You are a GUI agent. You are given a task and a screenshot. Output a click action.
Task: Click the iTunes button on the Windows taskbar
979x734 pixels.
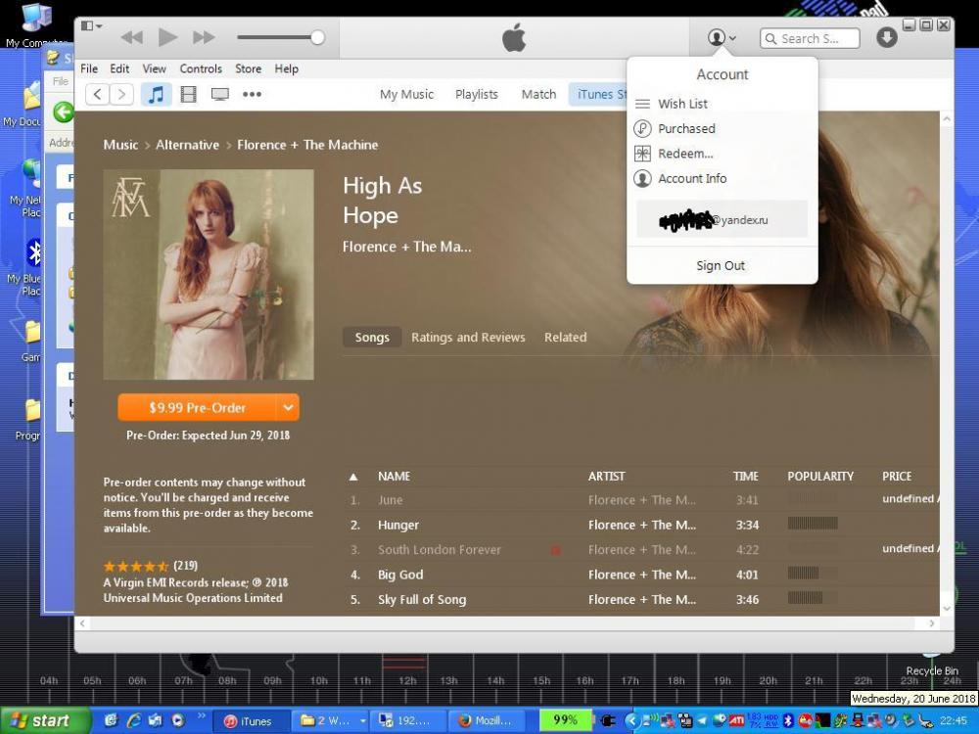coord(251,721)
